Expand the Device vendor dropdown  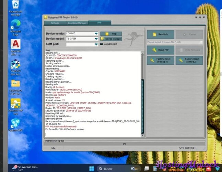(x=96, y=33)
